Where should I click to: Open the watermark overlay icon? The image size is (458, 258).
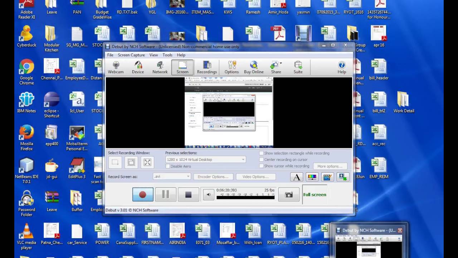point(342,177)
